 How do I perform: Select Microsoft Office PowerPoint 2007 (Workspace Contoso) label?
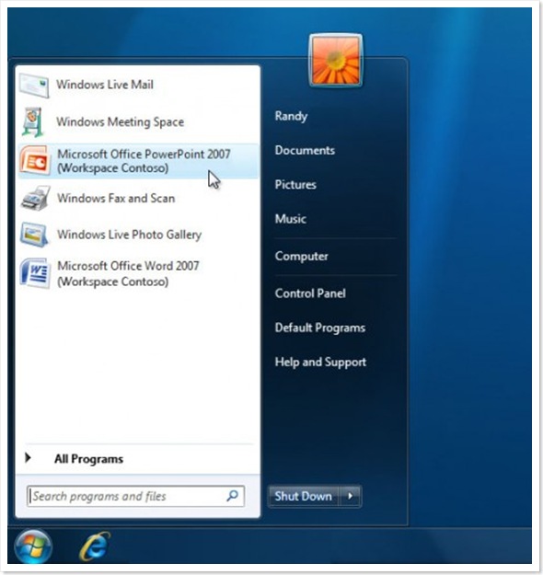(144, 161)
